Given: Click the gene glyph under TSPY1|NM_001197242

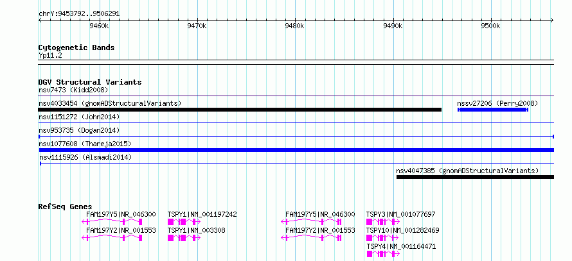Looking at the screenshot, I should pos(184,222).
